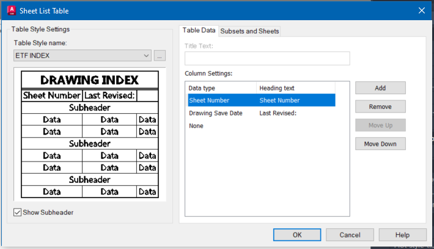Click the Heading text column header
The image size is (434, 249).
click(296, 88)
